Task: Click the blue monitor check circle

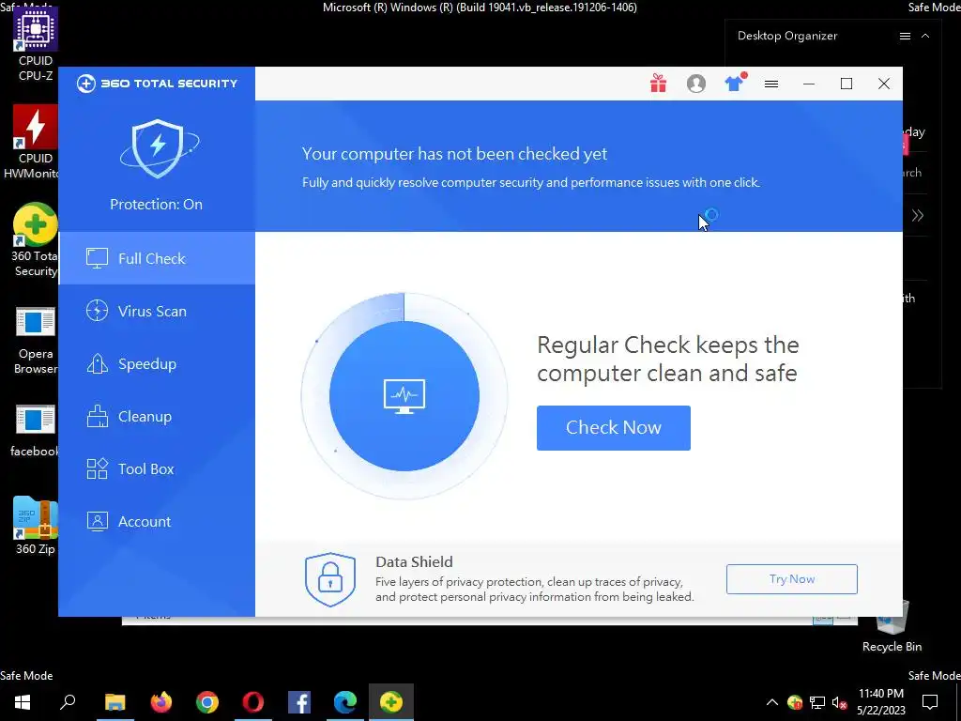Action: [x=404, y=396]
